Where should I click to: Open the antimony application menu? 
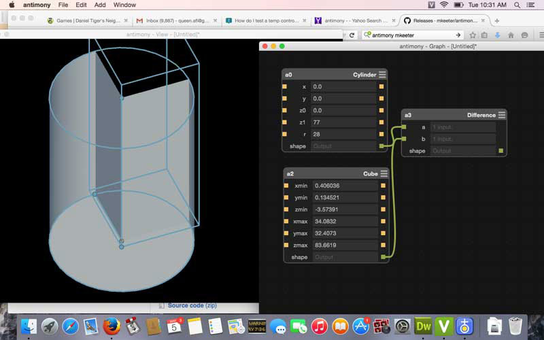(x=37, y=5)
